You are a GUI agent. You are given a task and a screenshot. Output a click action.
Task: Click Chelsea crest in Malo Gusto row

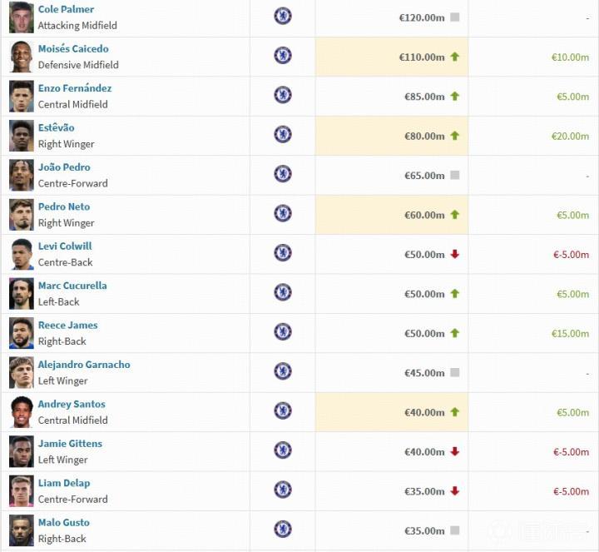coord(283,530)
